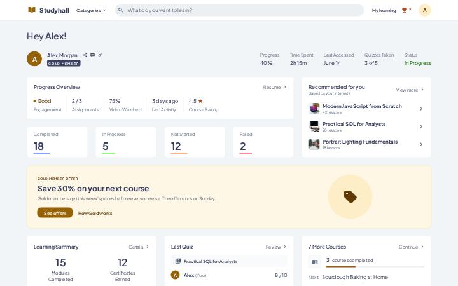This screenshot has width=458, height=286.
Task: Click Alex avatar in Last Quiz row
Action: click(176, 275)
